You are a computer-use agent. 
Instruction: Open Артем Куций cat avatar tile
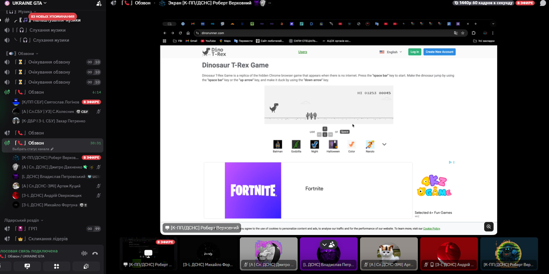(x=389, y=253)
